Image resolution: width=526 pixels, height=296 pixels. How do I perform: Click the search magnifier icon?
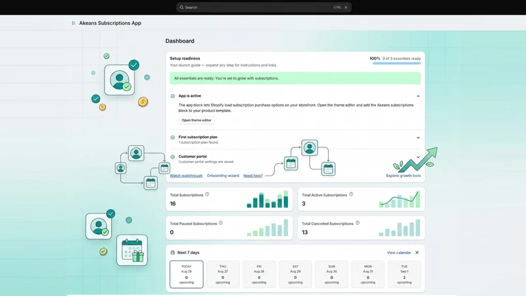[181, 7]
